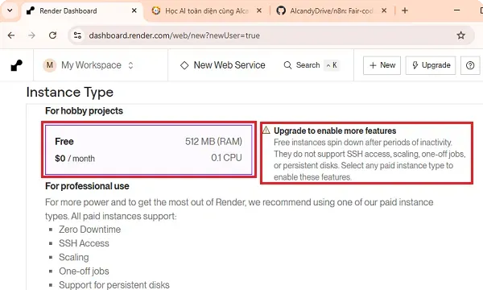Click the Render favicon on first tab

[31, 11]
